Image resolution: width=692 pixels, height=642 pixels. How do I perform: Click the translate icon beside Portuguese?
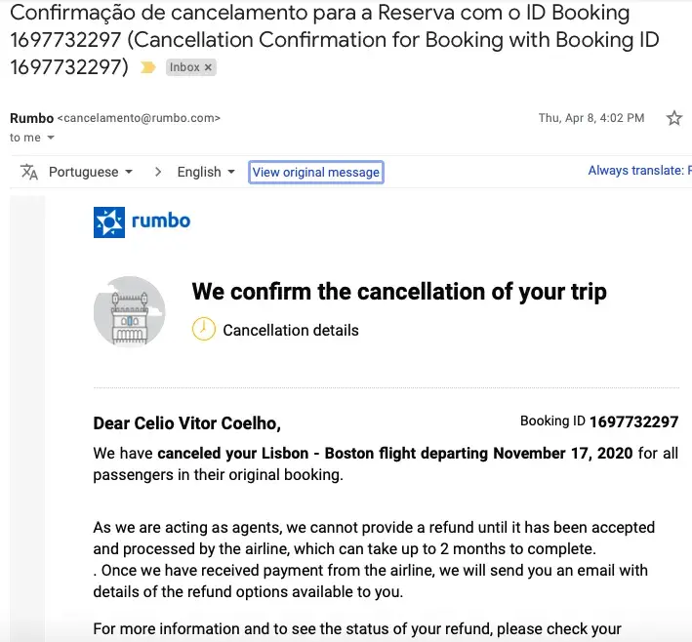tap(29, 172)
